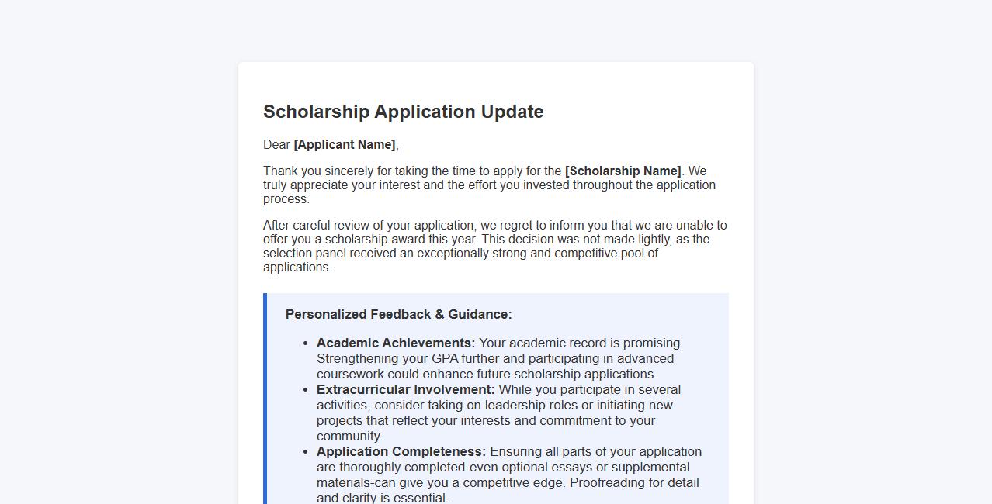Viewport: 992px width, 504px height.
Task: Click the "Application Completeness:" bold label
Action: pyautogui.click(x=401, y=452)
